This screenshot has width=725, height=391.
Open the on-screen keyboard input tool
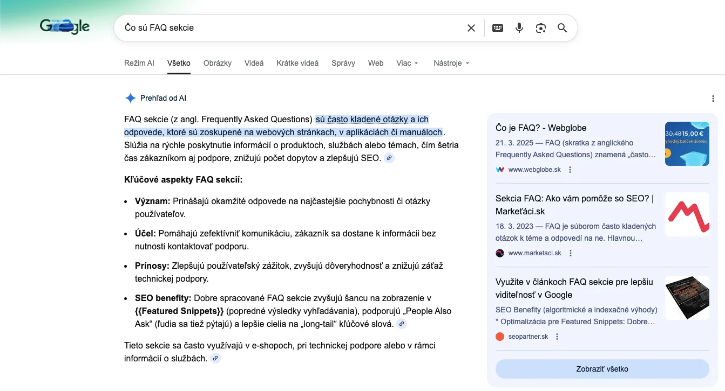click(x=498, y=28)
